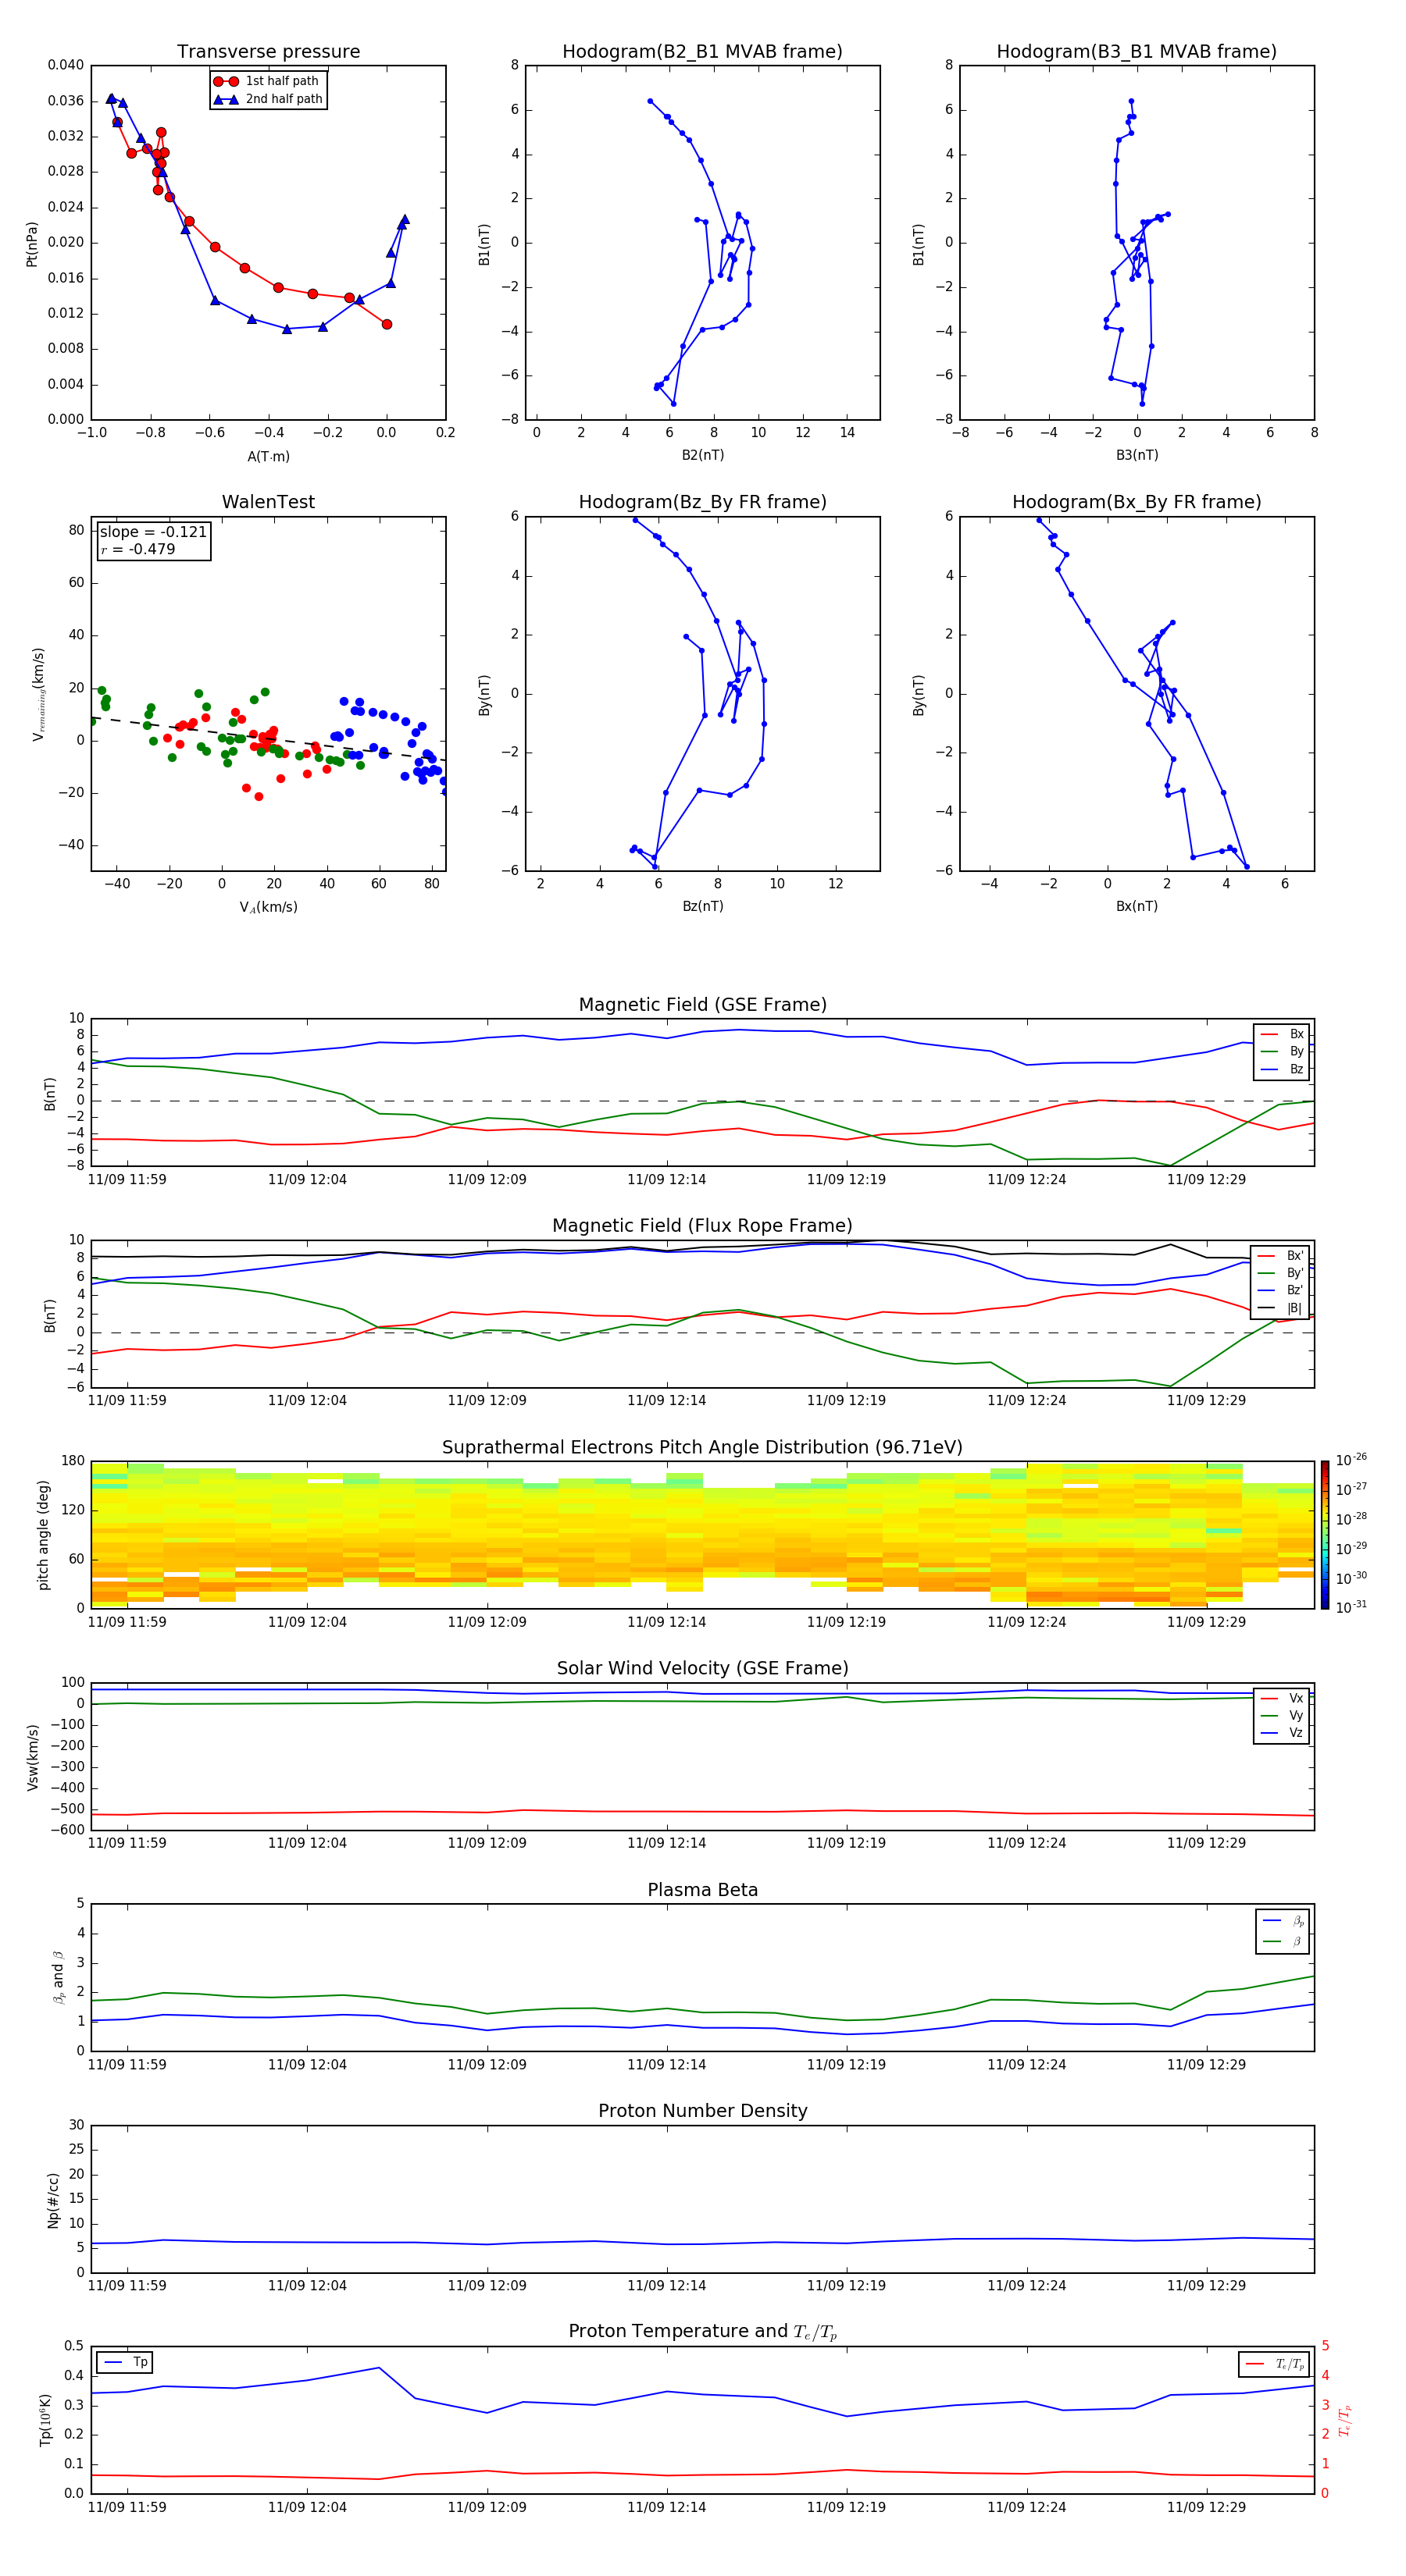
Task: Click Bx' legend entry in Flux Rope panel
Action: tap(1280, 1256)
